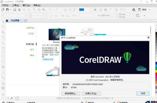Screen dimensions: 157x103
Task: Click the Portrait orientation icon
Action: point(51,16)
